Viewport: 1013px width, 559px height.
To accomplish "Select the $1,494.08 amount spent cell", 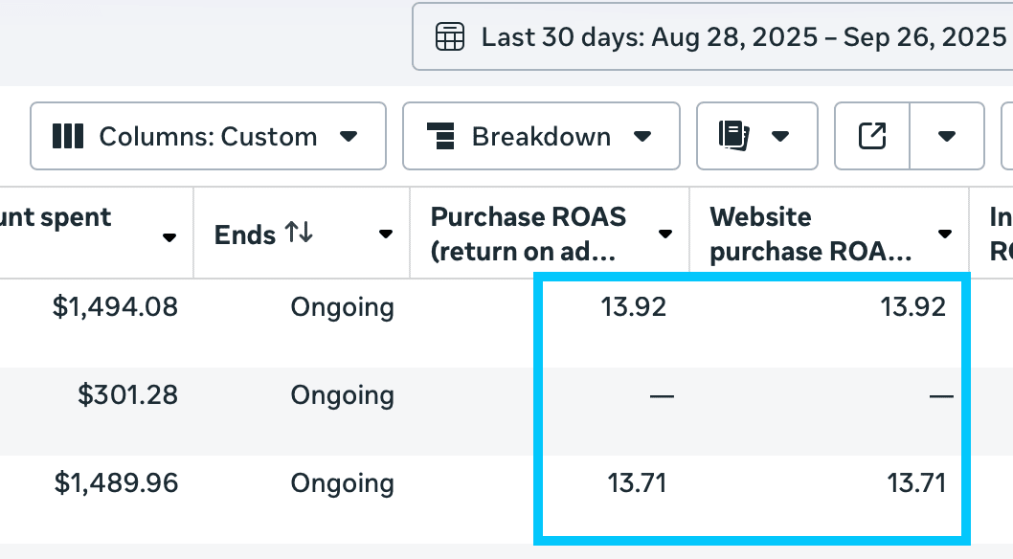I will (x=115, y=307).
